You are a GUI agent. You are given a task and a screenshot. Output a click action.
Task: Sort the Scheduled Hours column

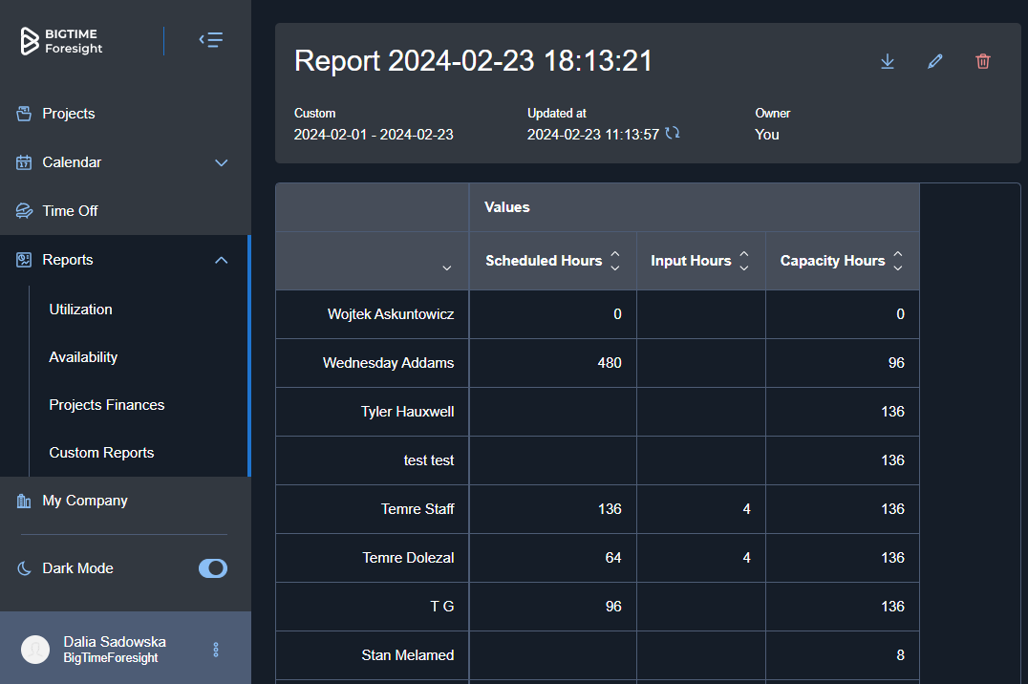tap(614, 260)
